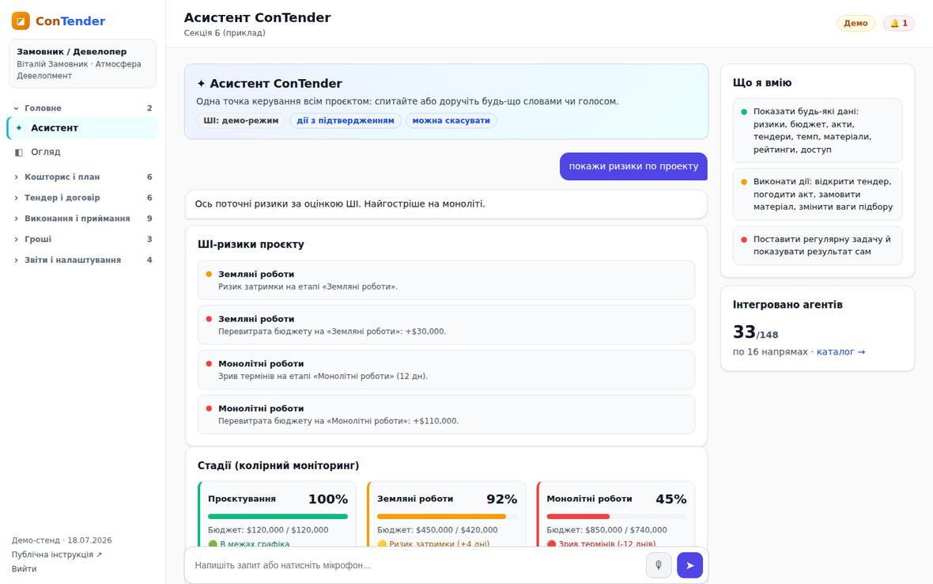Expand the Звіти і налаштування section
The width and height of the screenshot is (933, 584).
pyautogui.click(x=83, y=260)
